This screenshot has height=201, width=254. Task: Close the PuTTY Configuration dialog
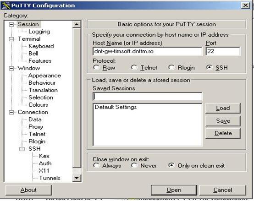click(x=246, y=5)
